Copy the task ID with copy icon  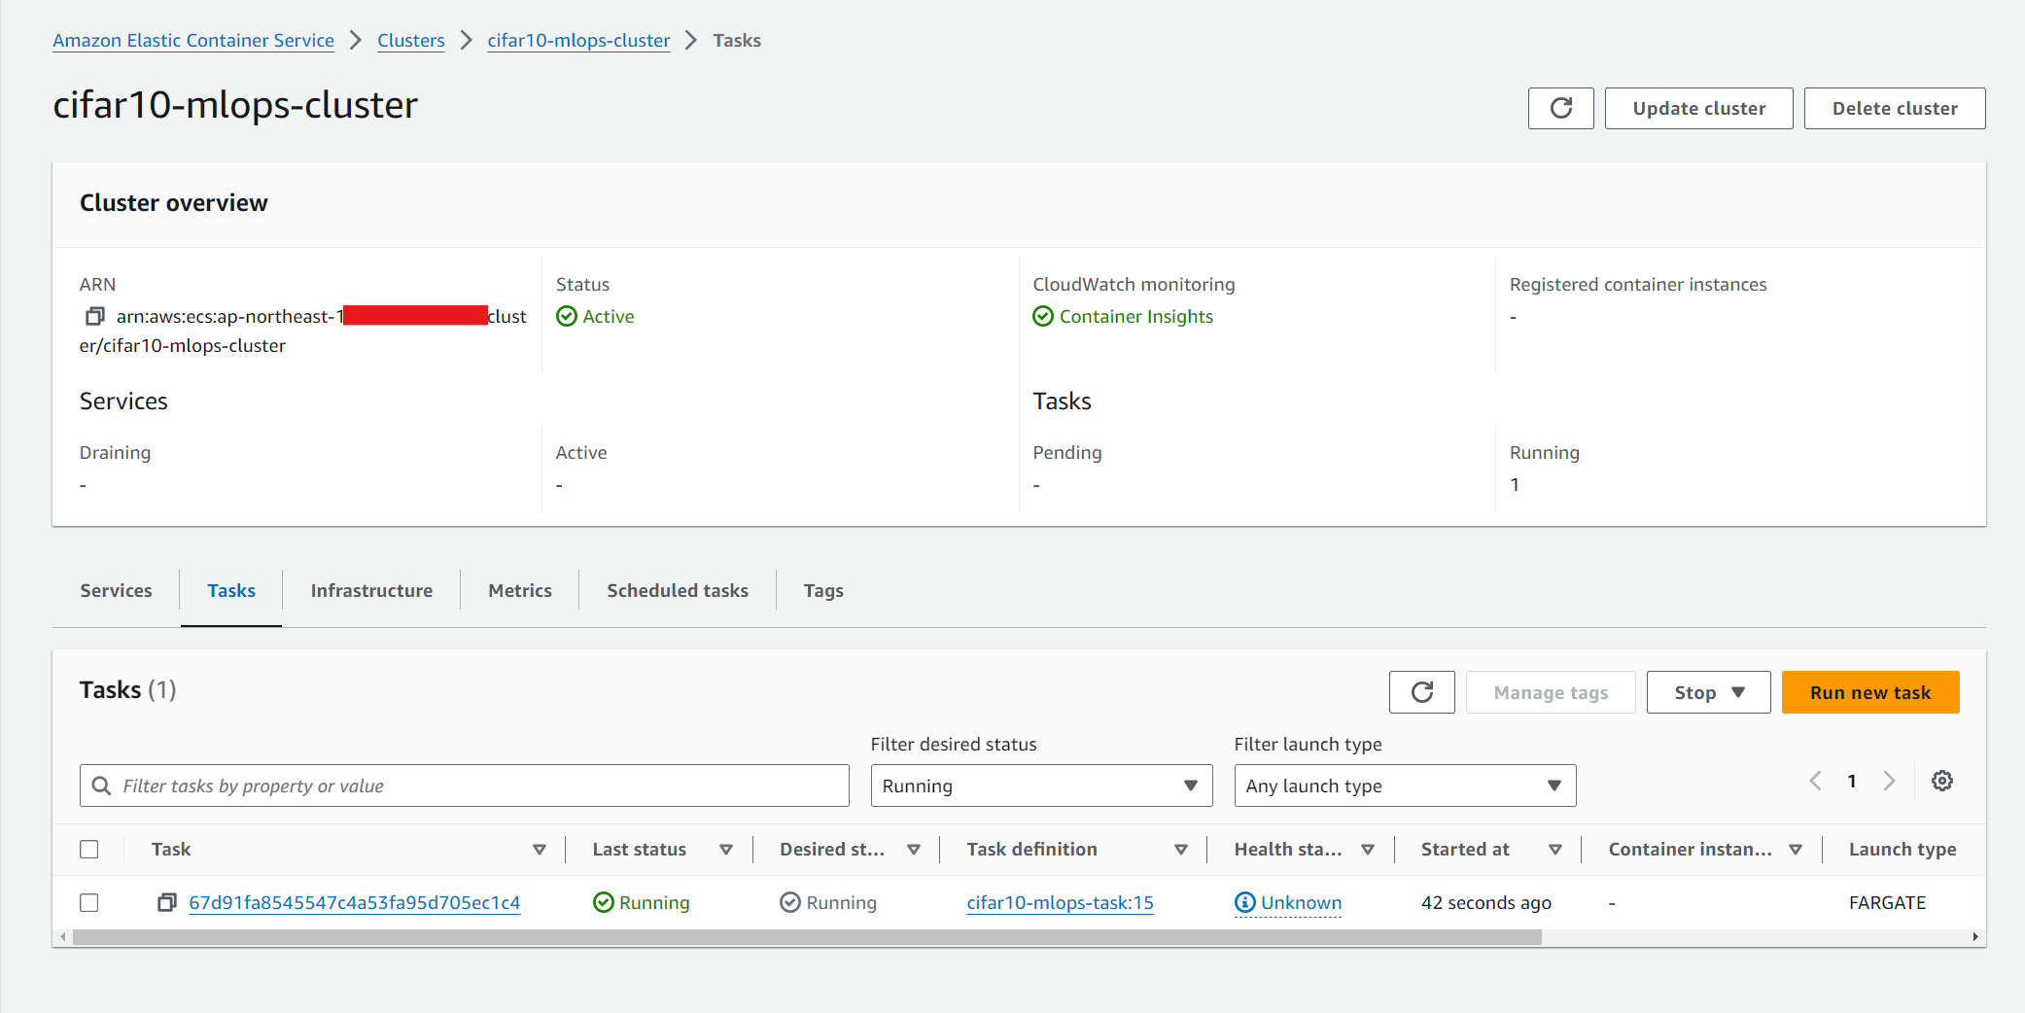(166, 903)
